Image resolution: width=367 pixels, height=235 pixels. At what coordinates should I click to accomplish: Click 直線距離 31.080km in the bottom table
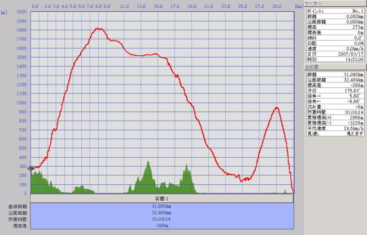pyautogui.click(x=161, y=206)
